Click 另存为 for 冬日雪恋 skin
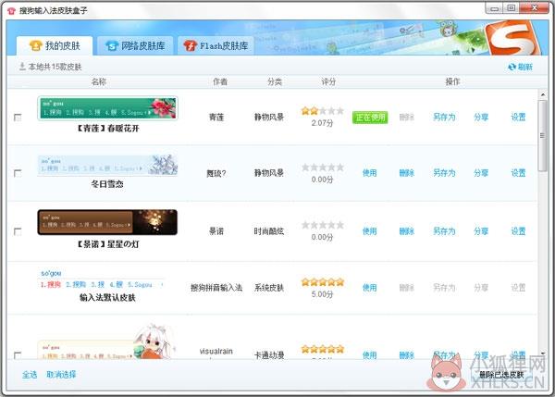The image size is (555, 397). (x=444, y=173)
